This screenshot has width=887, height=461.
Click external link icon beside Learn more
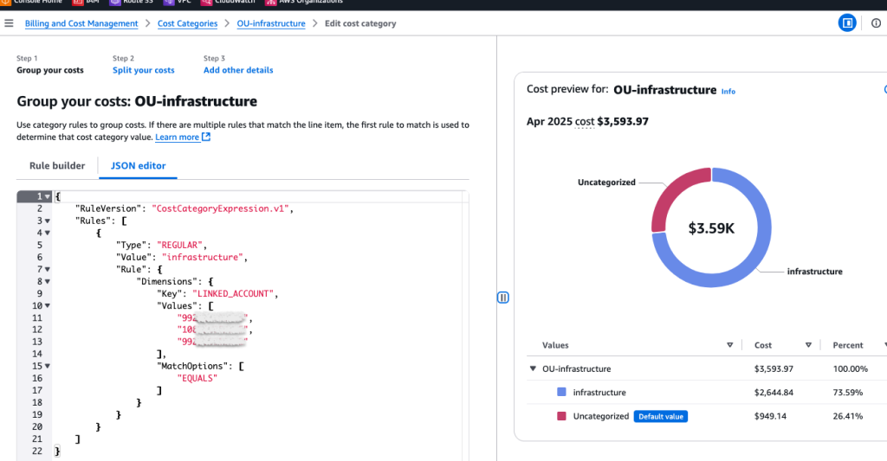[206, 137]
